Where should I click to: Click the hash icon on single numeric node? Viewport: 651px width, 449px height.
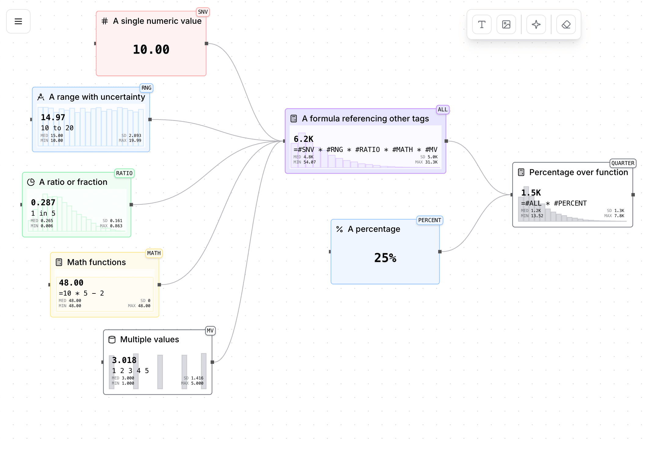coord(105,21)
